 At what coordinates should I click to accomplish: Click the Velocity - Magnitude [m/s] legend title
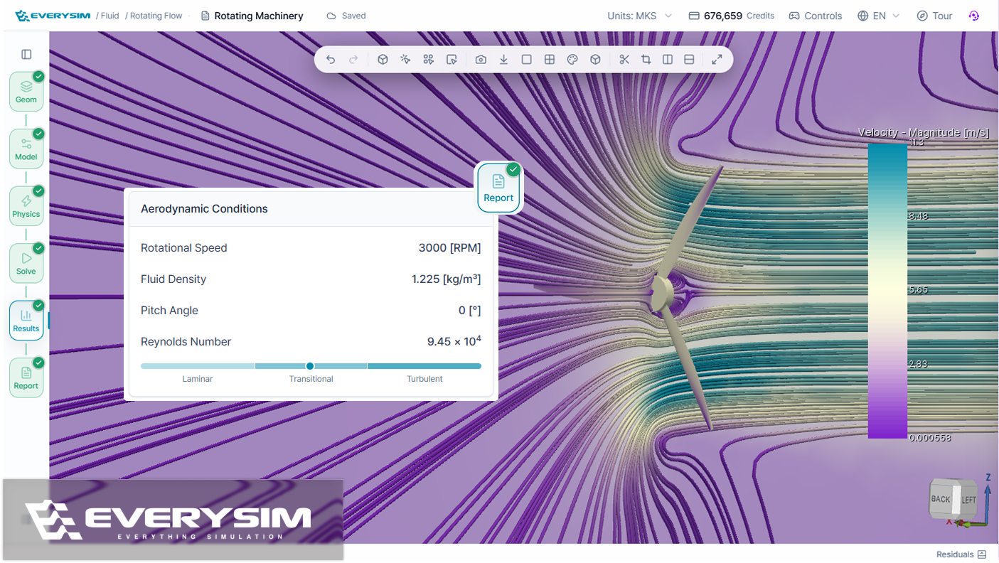(x=924, y=132)
